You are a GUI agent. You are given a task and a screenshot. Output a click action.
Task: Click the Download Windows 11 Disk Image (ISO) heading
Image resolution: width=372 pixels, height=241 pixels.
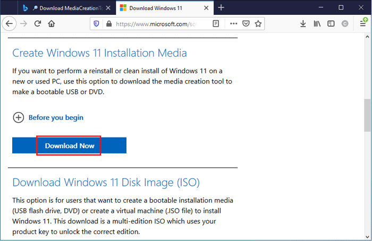(x=106, y=183)
